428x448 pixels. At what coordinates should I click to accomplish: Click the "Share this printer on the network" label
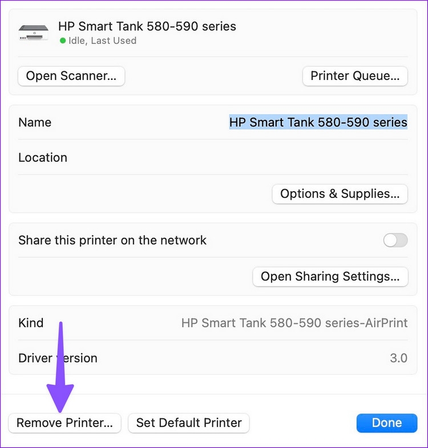112,240
